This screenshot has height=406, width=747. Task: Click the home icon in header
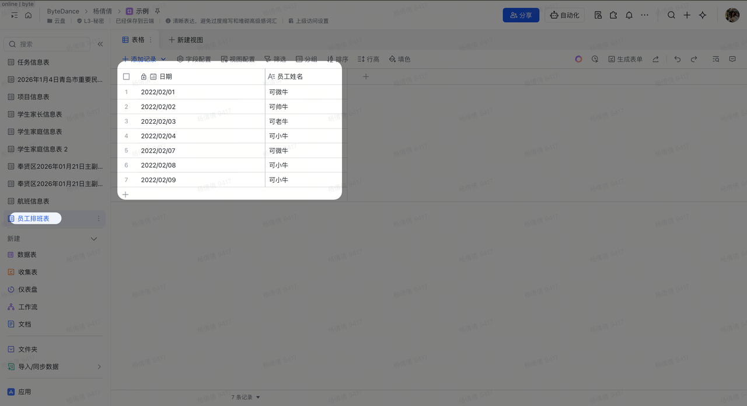(x=28, y=15)
